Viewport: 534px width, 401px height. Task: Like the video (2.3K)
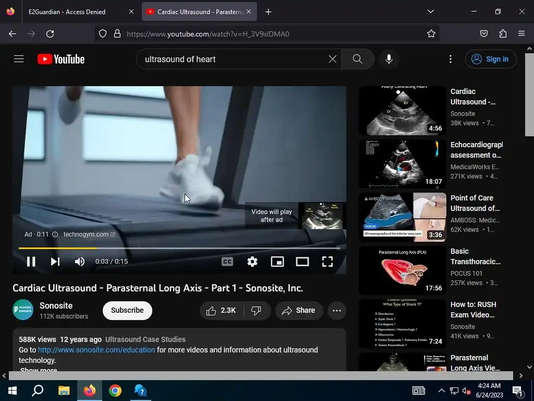point(221,310)
